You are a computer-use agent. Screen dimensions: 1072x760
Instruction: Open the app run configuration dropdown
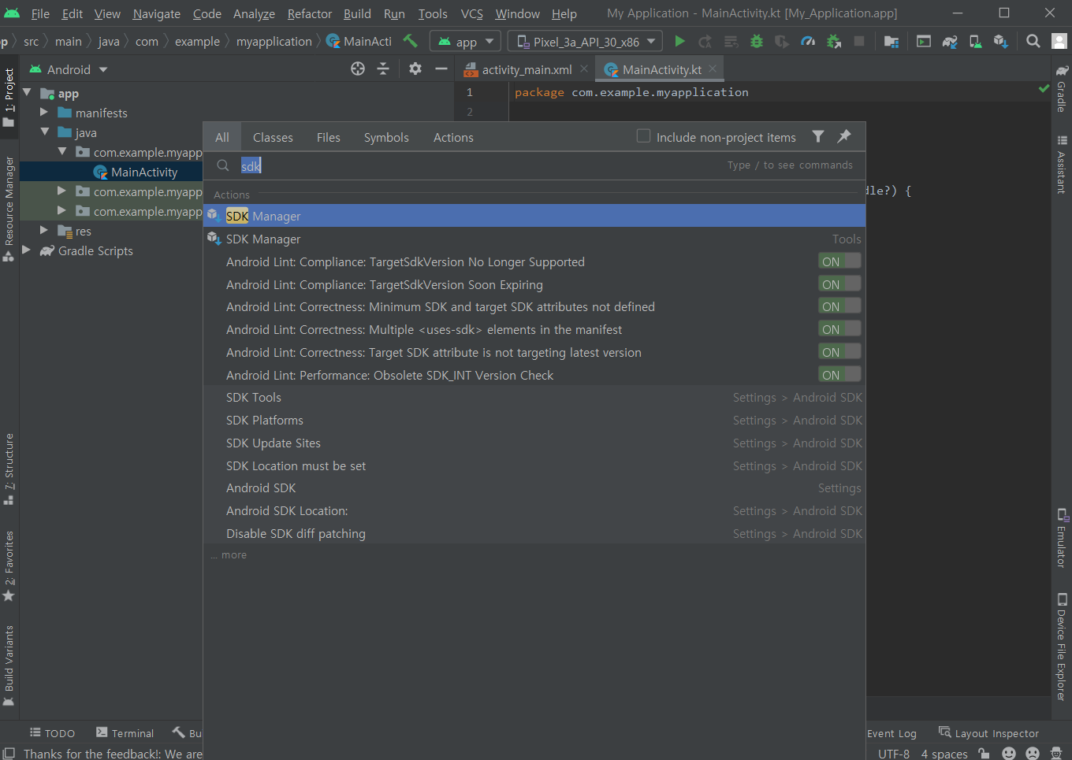click(x=465, y=41)
